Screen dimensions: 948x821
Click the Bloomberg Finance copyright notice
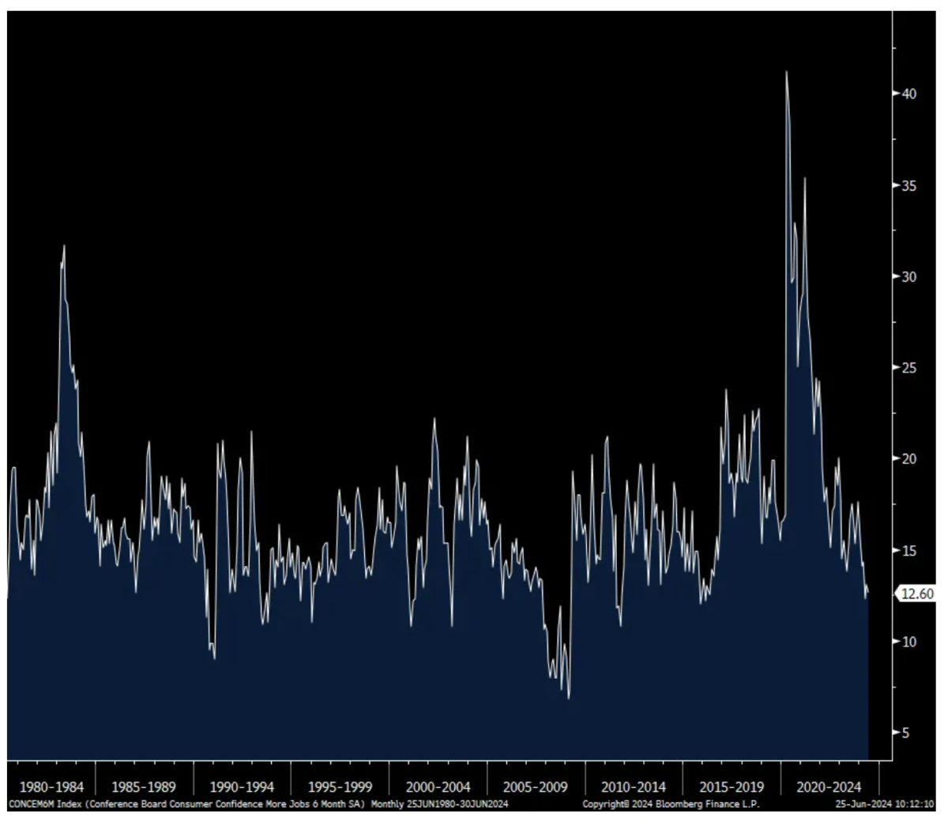click(671, 804)
